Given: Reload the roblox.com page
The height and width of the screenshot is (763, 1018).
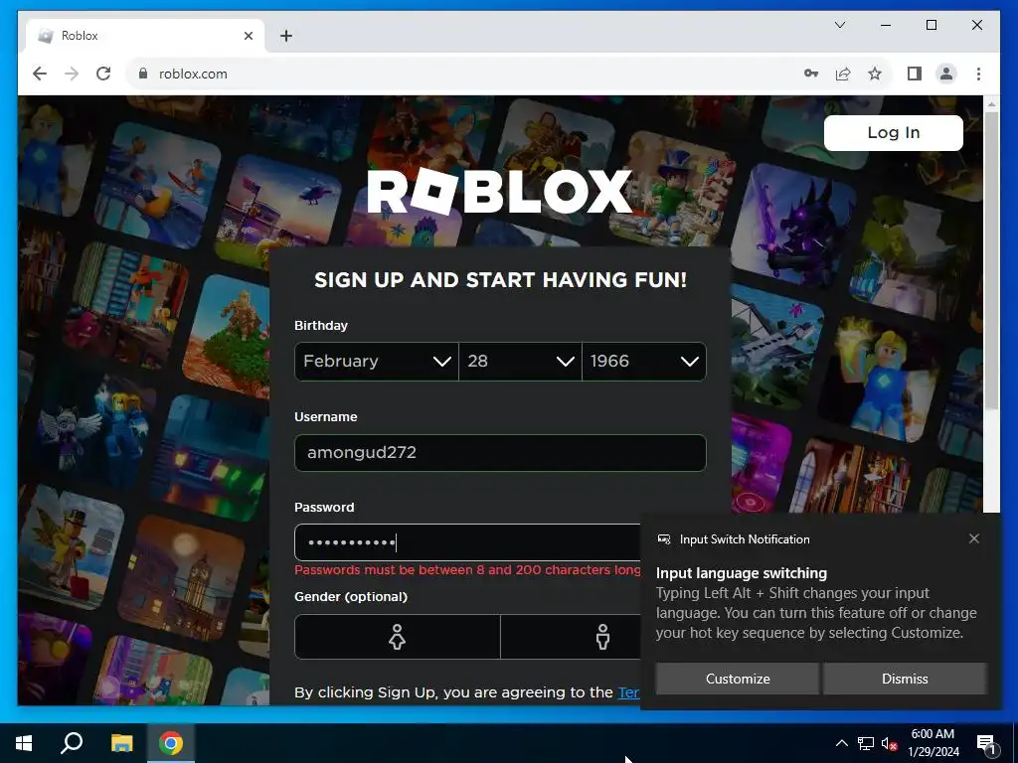Looking at the screenshot, I should pos(103,74).
